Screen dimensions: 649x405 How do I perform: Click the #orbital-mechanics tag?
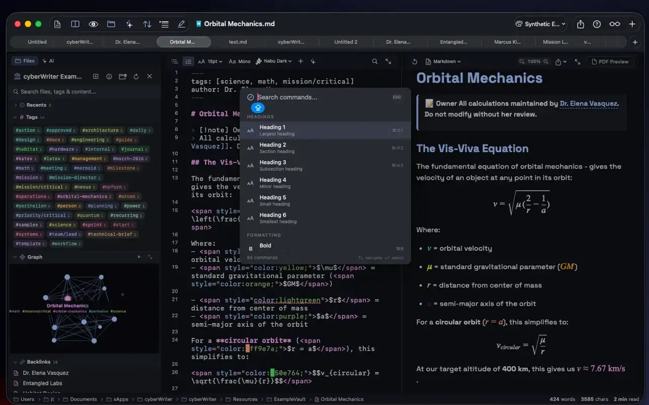click(84, 196)
